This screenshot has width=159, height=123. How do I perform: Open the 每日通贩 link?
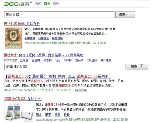(x=106, y=61)
